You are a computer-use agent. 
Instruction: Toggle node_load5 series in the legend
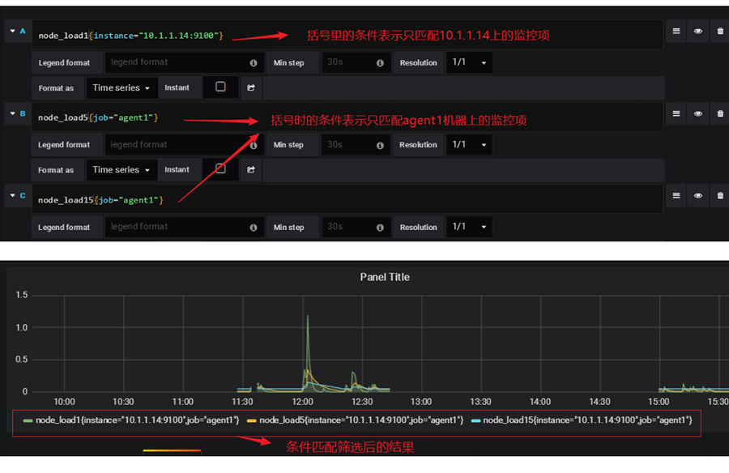pyautogui.click(x=361, y=420)
